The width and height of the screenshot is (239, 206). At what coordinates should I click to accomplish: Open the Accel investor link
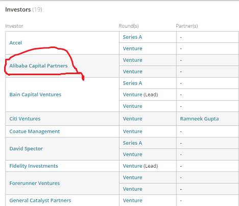tap(15, 43)
